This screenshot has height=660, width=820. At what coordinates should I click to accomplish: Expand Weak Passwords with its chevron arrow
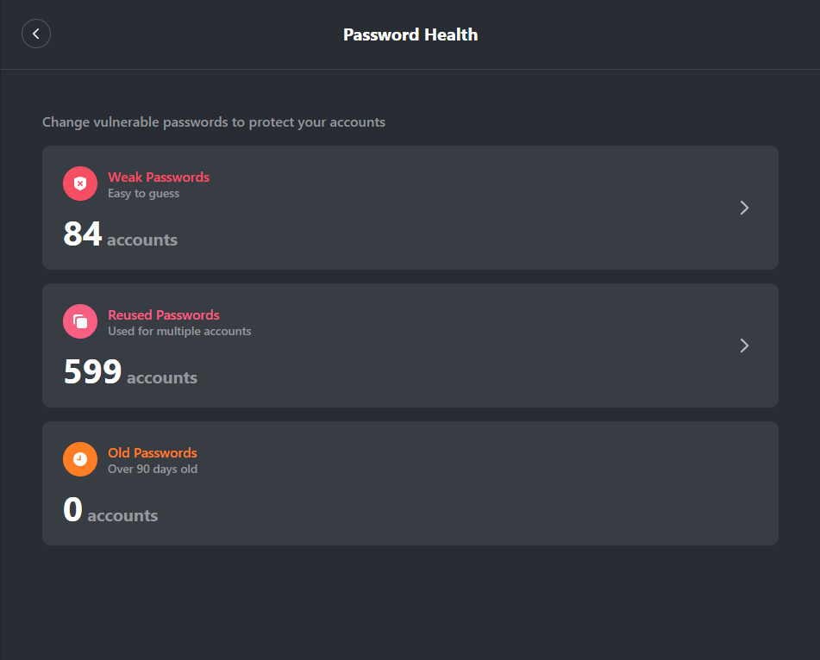(x=744, y=208)
